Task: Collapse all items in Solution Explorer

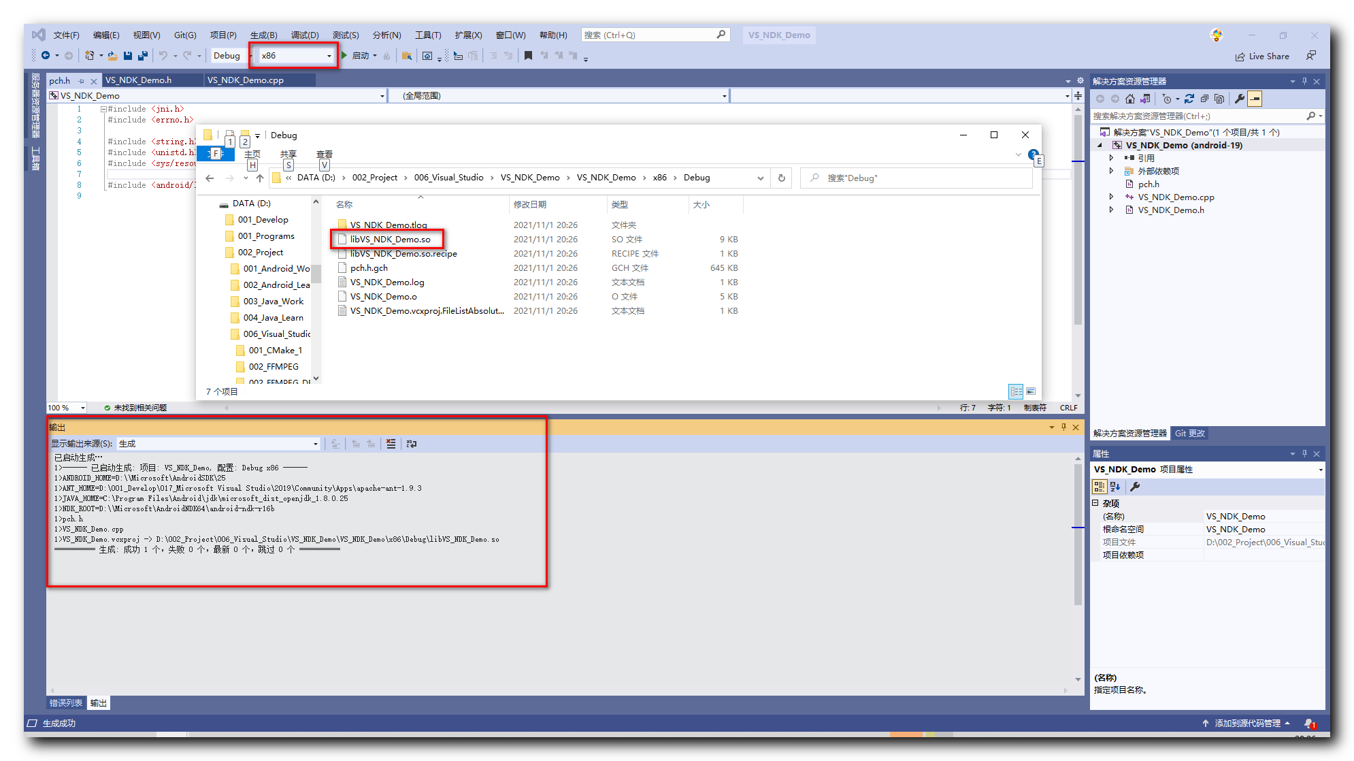Action: tap(1204, 99)
